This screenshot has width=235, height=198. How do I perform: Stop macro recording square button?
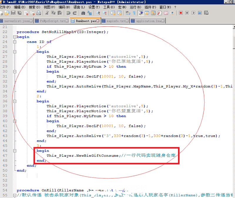[x=187, y=13]
